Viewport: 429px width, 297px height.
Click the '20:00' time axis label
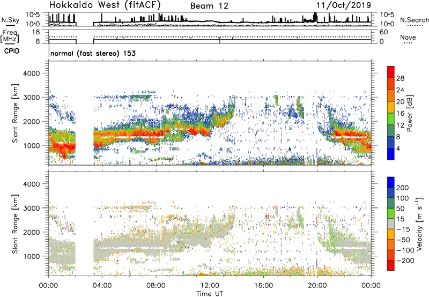[317, 286]
